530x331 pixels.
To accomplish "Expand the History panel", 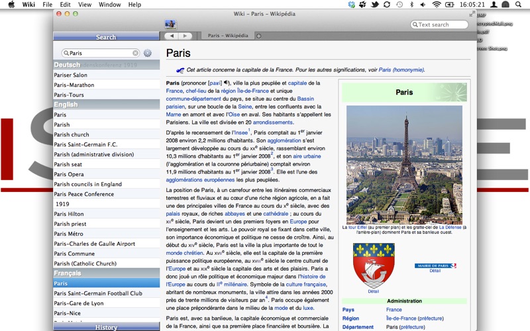I will pos(106,327).
